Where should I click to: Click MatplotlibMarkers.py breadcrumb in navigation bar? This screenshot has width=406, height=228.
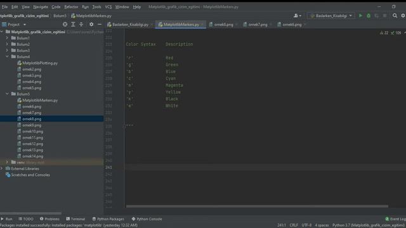tap(91, 16)
